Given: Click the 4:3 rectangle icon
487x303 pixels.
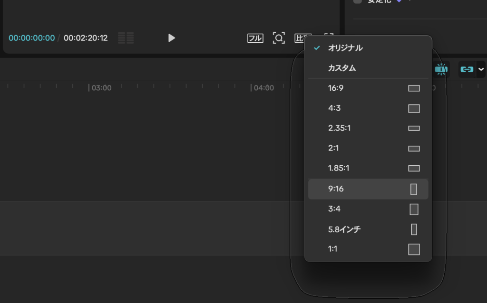Looking at the screenshot, I should [414, 109].
